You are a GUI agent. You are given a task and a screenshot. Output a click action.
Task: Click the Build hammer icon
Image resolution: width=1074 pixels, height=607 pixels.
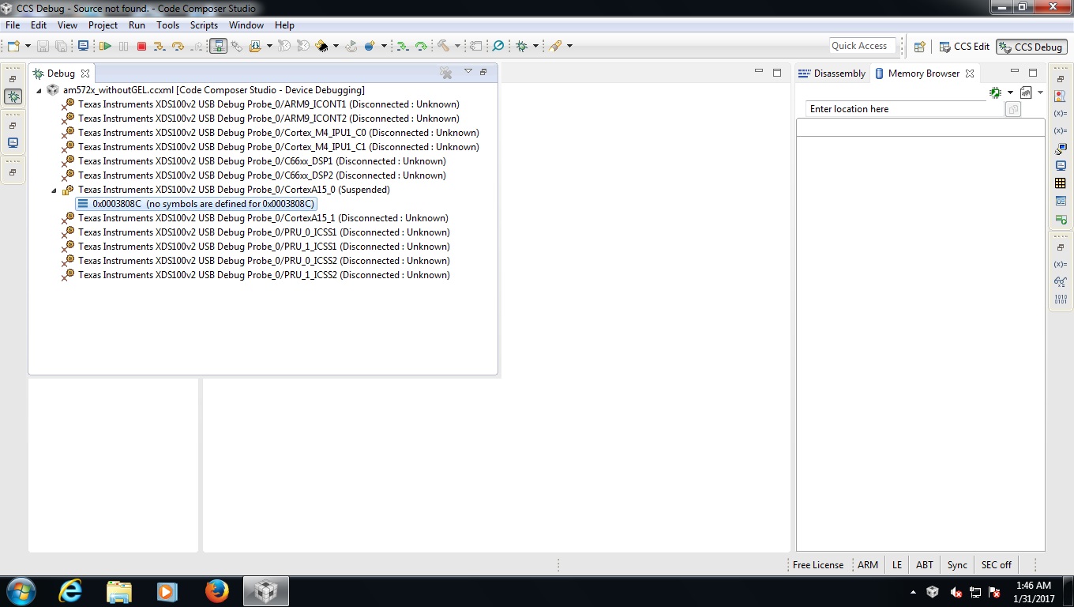click(x=443, y=46)
